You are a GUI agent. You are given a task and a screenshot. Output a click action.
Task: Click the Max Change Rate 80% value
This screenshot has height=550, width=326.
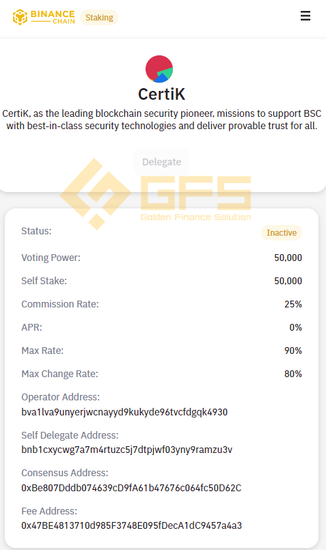tap(293, 374)
